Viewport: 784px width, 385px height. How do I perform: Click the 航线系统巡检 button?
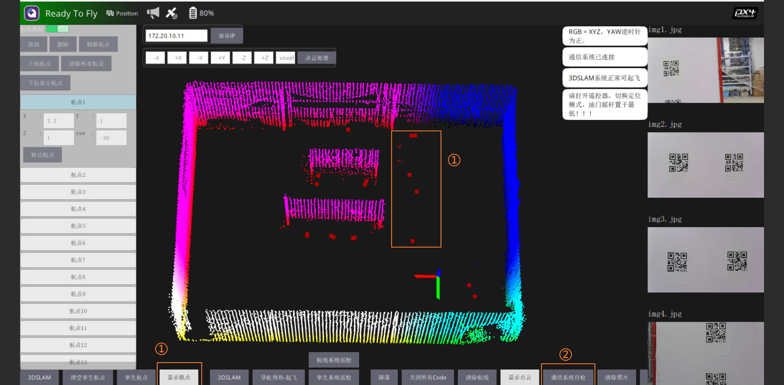(334, 360)
